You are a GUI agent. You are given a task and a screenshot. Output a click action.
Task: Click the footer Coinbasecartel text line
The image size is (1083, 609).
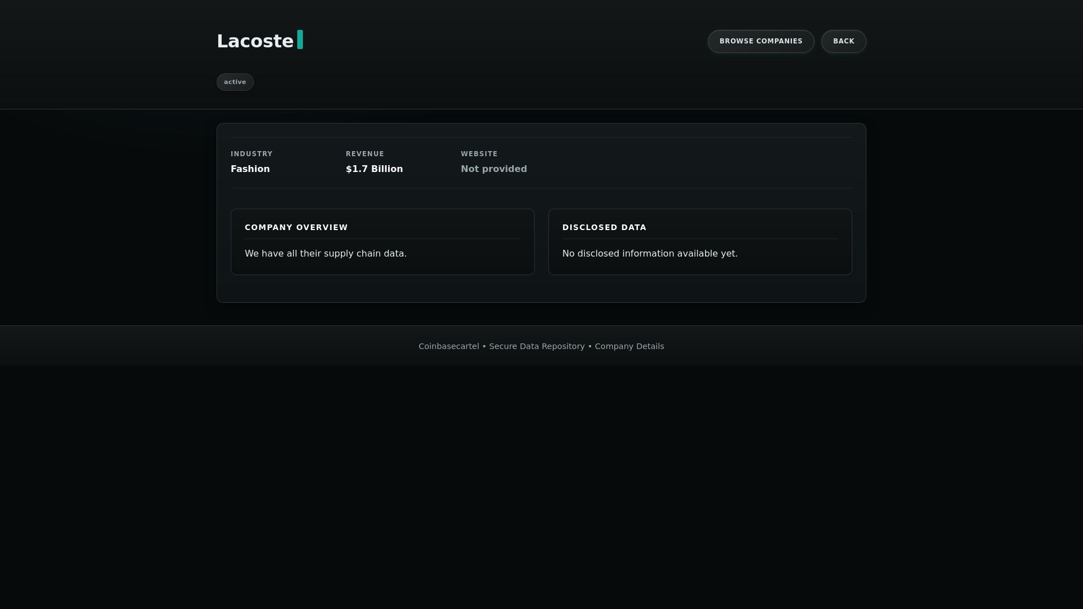[541, 346]
